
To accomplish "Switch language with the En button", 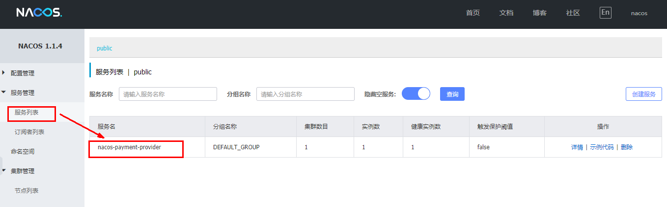I will click(x=606, y=12).
